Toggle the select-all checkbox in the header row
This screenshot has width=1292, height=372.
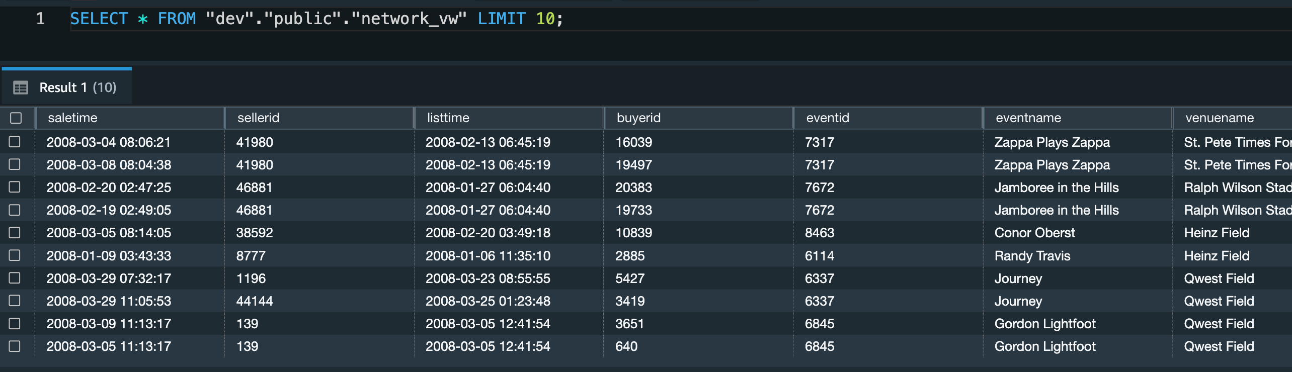tap(16, 118)
